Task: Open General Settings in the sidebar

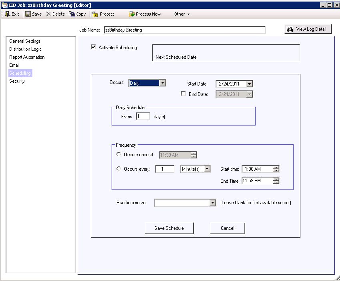Action: (25, 41)
